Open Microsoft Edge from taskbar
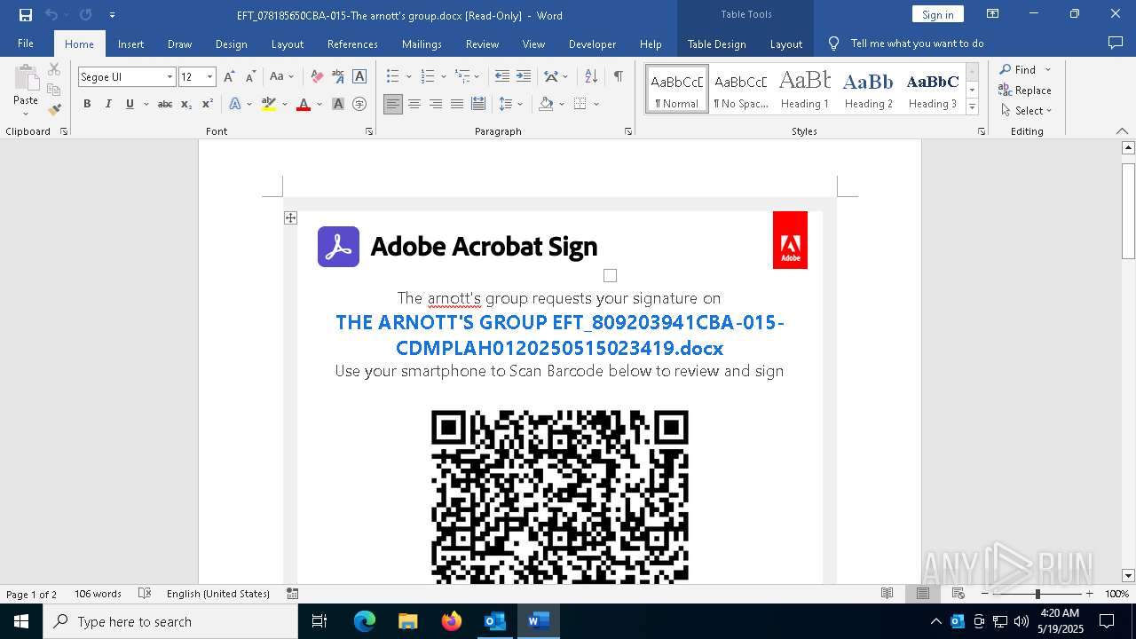The image size is (1136, 639). click(x=365, y=621)
